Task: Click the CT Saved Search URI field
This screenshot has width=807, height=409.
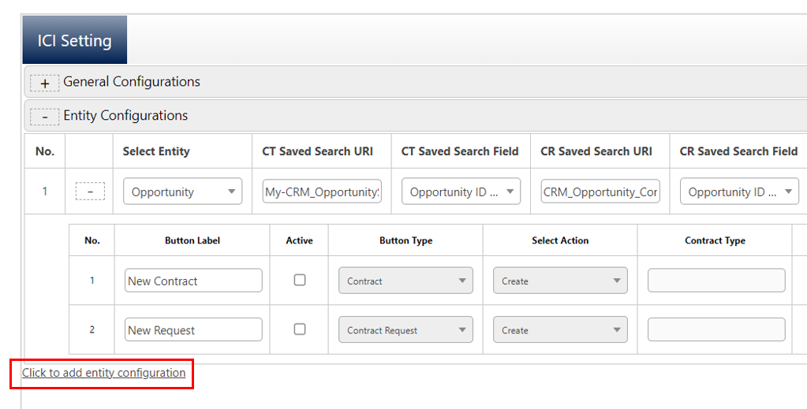Action: [x=322, y=191]
